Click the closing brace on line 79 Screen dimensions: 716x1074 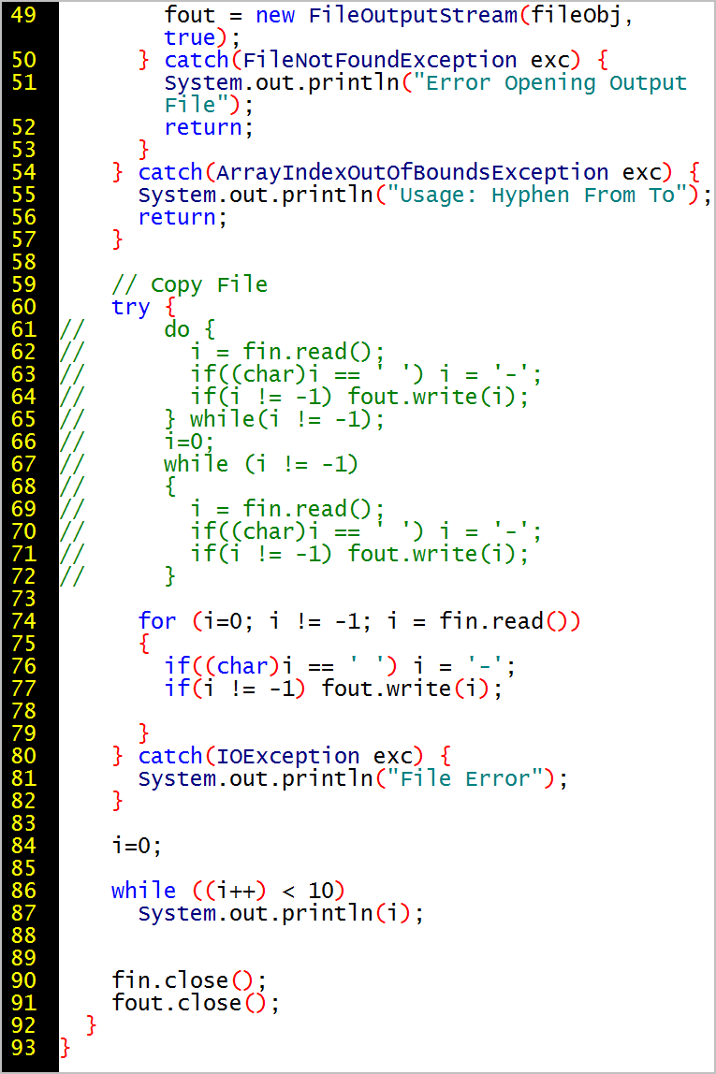pyautogui.click(x=144, y=733)
